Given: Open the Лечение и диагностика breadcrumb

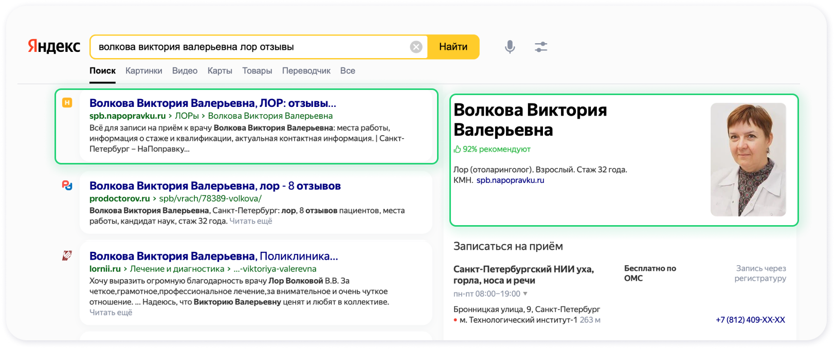Looking at the screenshot, I should 177,269.
